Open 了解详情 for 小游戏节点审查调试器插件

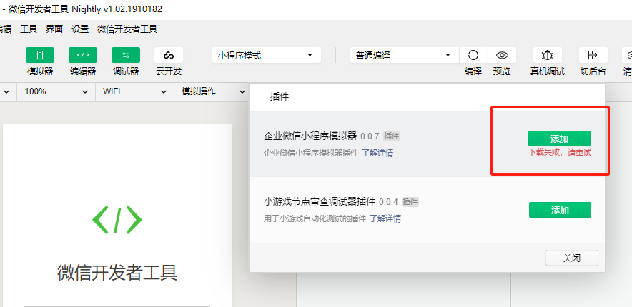pyautogui.click(x=385, y=218)
